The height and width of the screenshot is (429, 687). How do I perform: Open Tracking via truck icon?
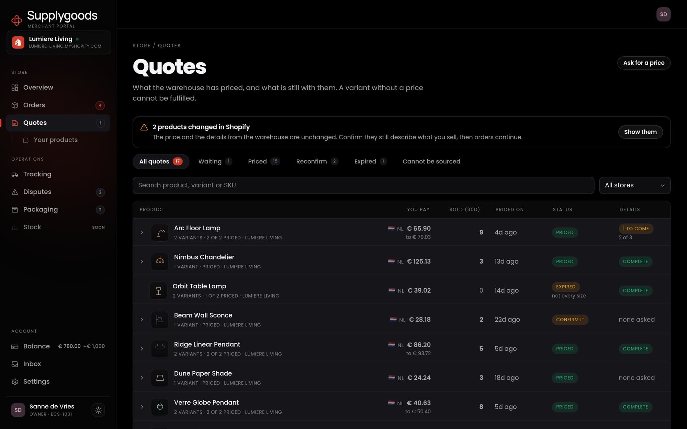coord(15,175)
